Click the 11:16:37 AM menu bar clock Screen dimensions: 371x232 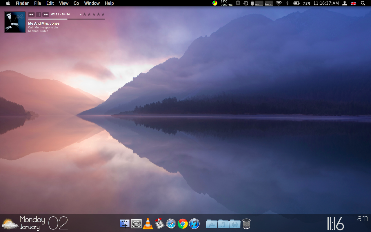326,3
